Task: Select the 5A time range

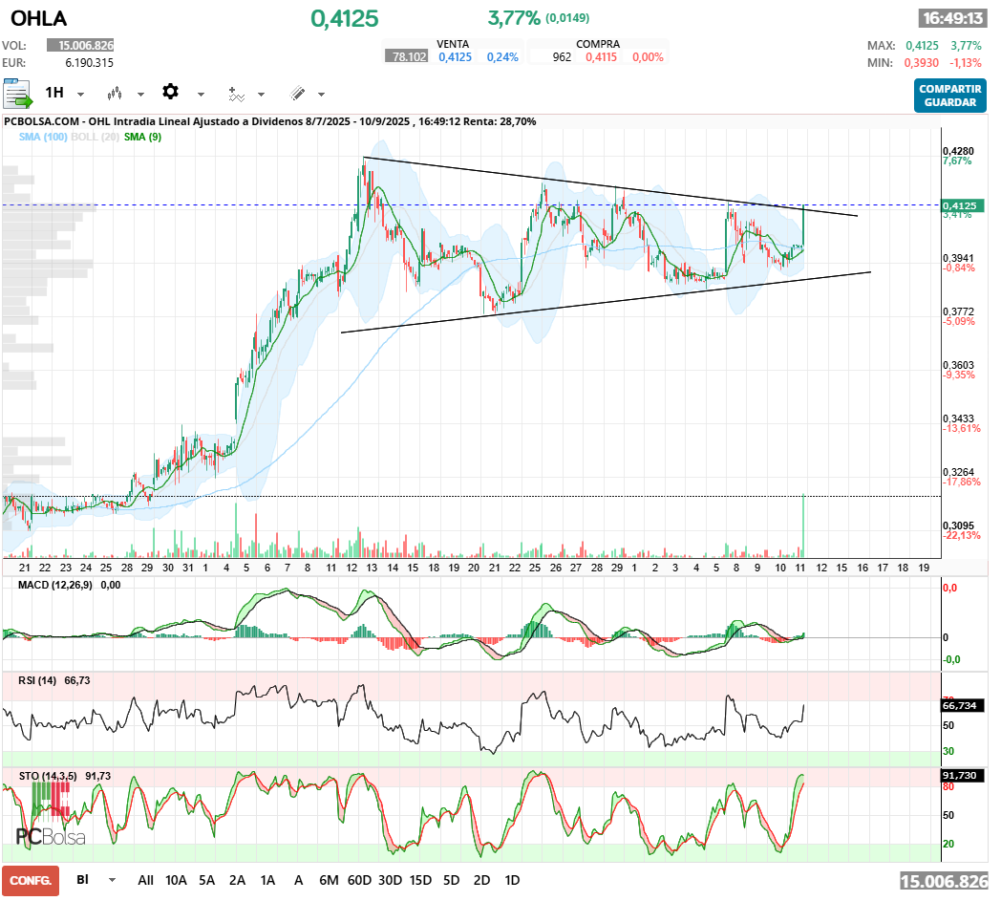Action: coord(207,880)
